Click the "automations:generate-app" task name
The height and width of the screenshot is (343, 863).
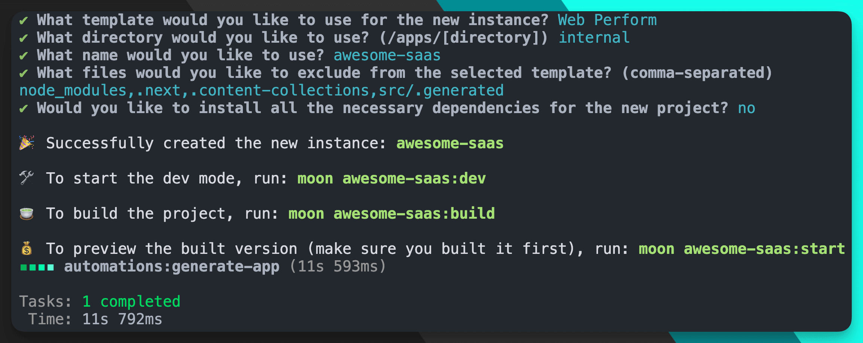click(x=172, y=267)
